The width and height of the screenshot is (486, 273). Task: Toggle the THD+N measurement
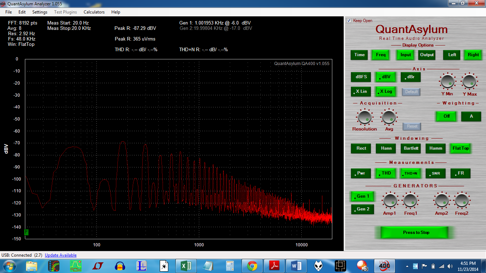coord(411,173)
